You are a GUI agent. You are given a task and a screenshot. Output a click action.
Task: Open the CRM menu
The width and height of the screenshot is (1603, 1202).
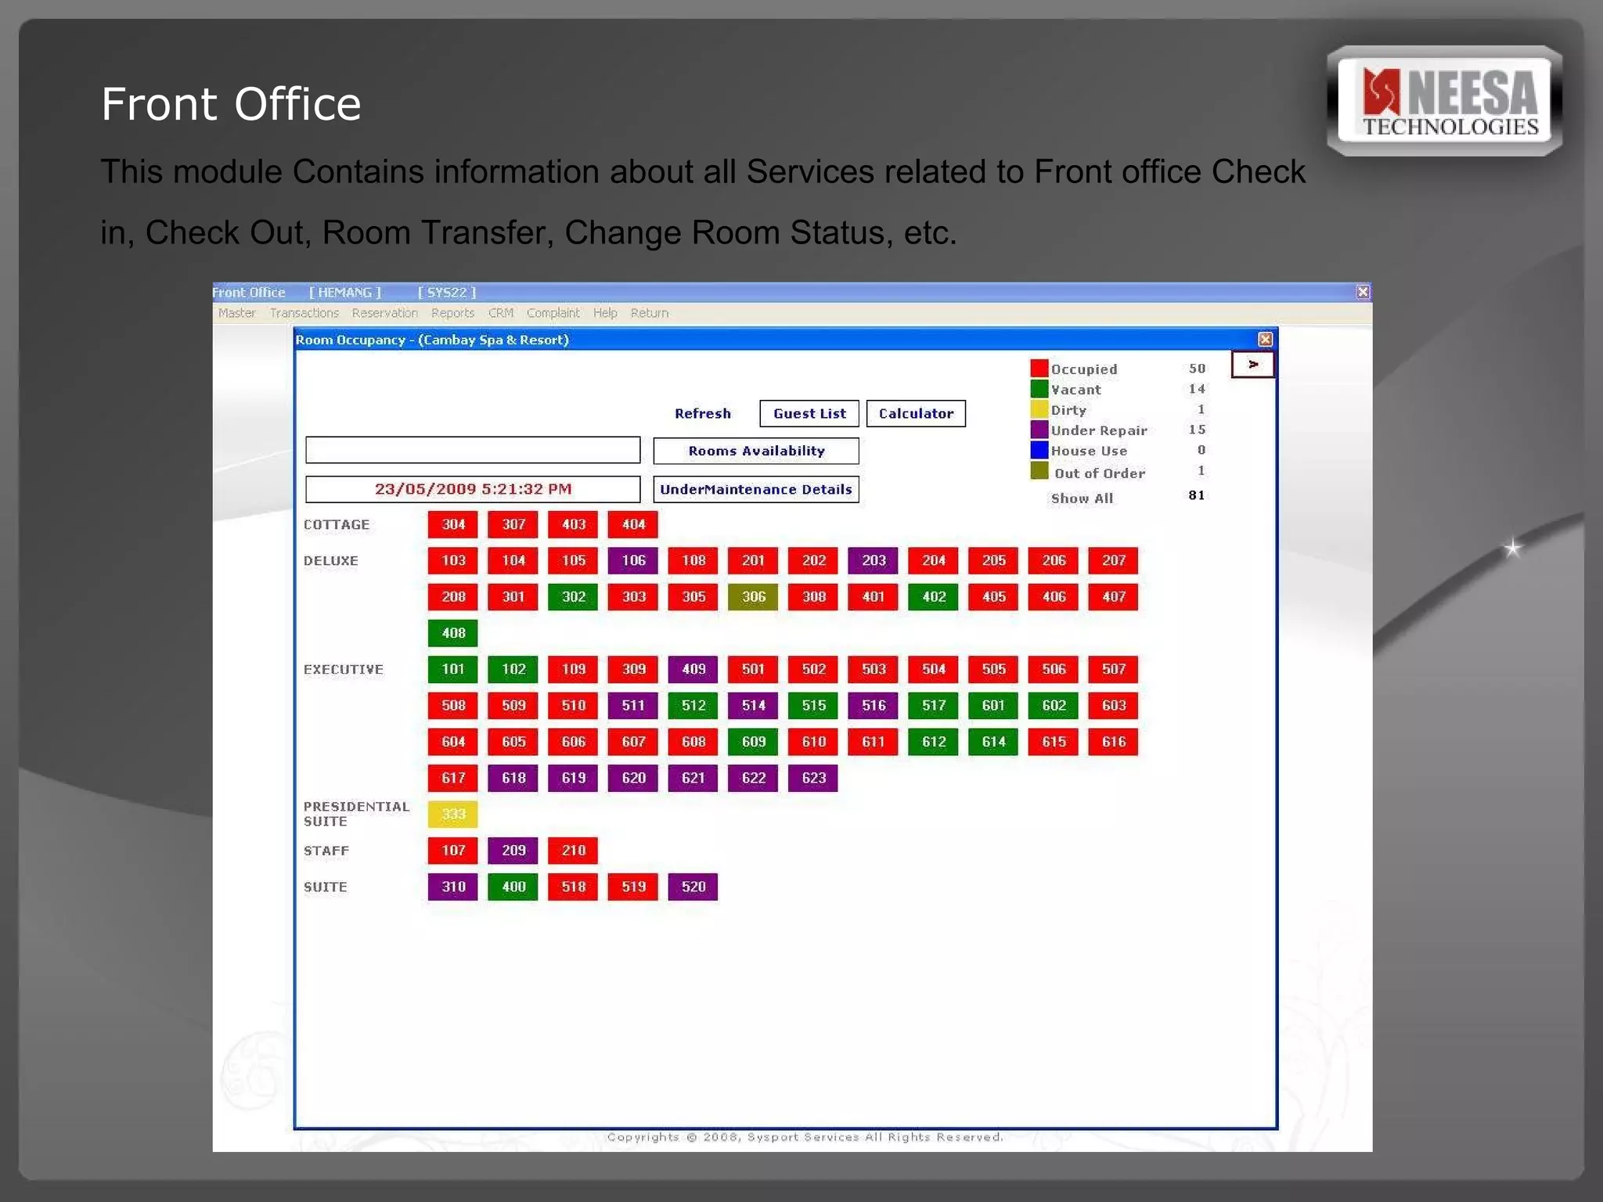click(501, 313)
